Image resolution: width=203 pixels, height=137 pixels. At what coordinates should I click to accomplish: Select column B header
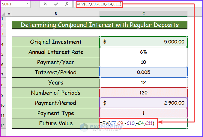56,13
